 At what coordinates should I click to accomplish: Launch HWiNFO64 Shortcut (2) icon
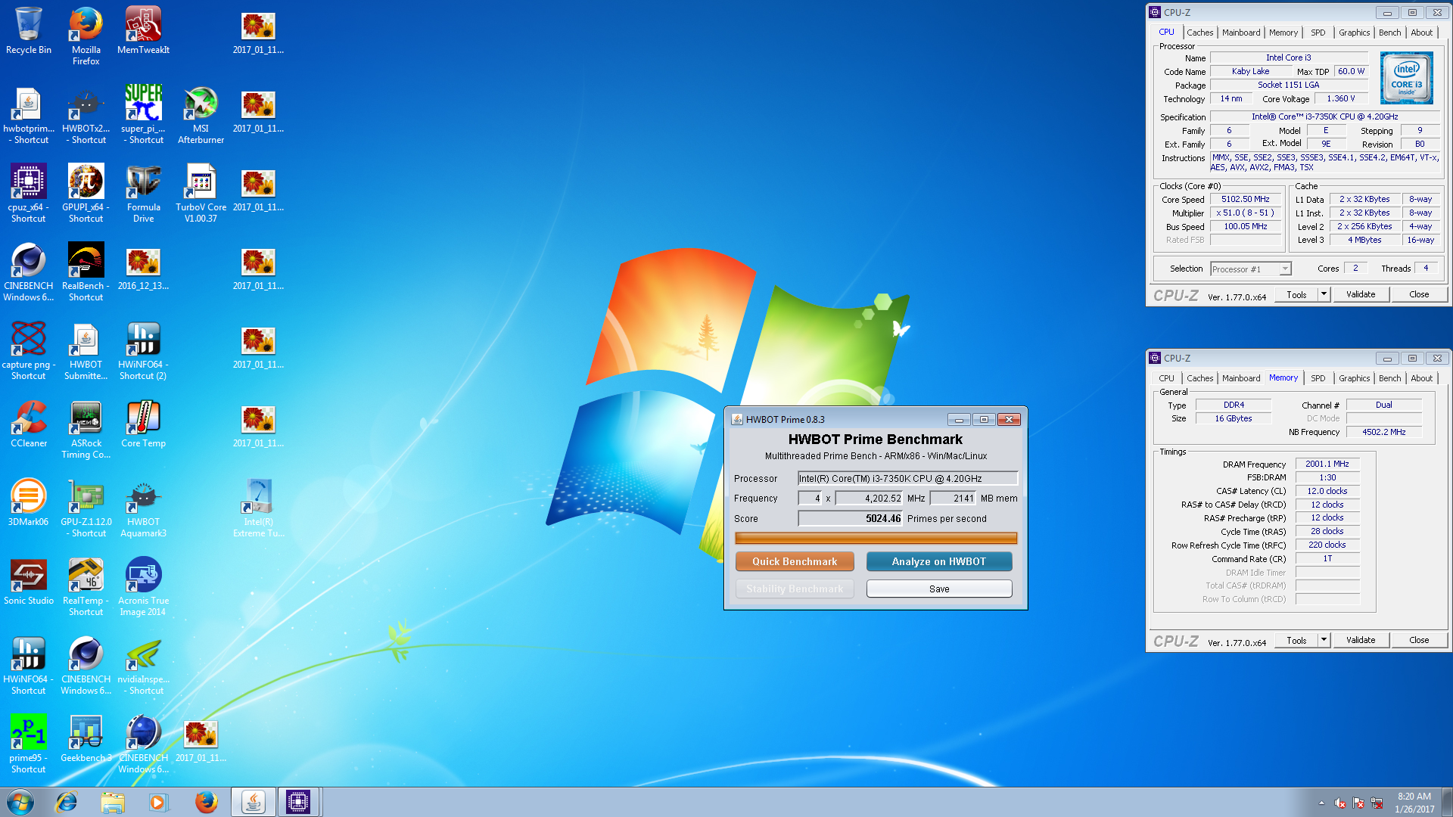pyautogui.click(x=143, y=351)
